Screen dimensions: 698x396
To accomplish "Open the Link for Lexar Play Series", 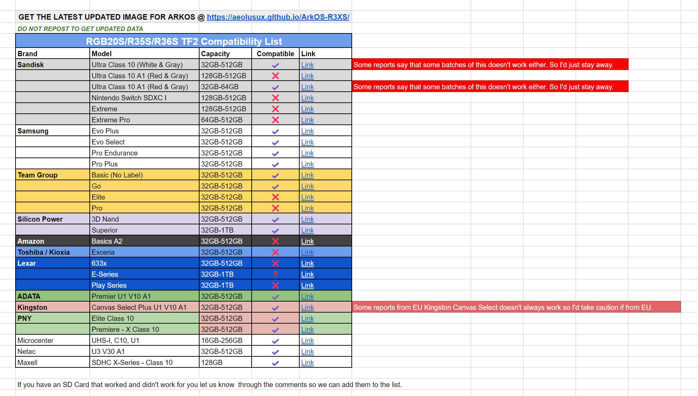I will [307, 285].
